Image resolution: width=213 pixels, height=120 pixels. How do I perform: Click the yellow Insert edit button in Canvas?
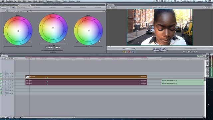124,52
